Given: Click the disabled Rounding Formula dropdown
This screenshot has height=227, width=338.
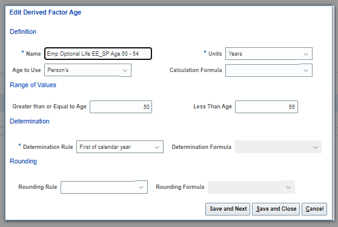Looking at the screenshot, I should (251, 187).
